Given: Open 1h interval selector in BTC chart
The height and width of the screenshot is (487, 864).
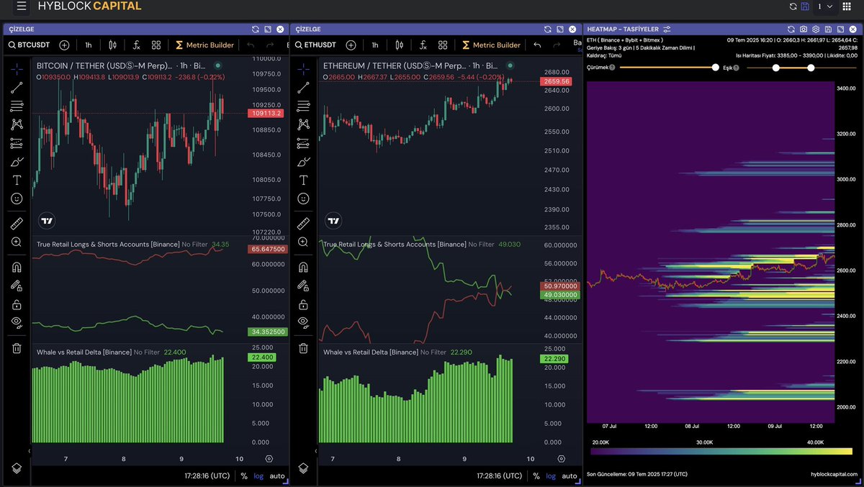Looking at the screenshot, I should pyautogui.click(x=89, y=45).
